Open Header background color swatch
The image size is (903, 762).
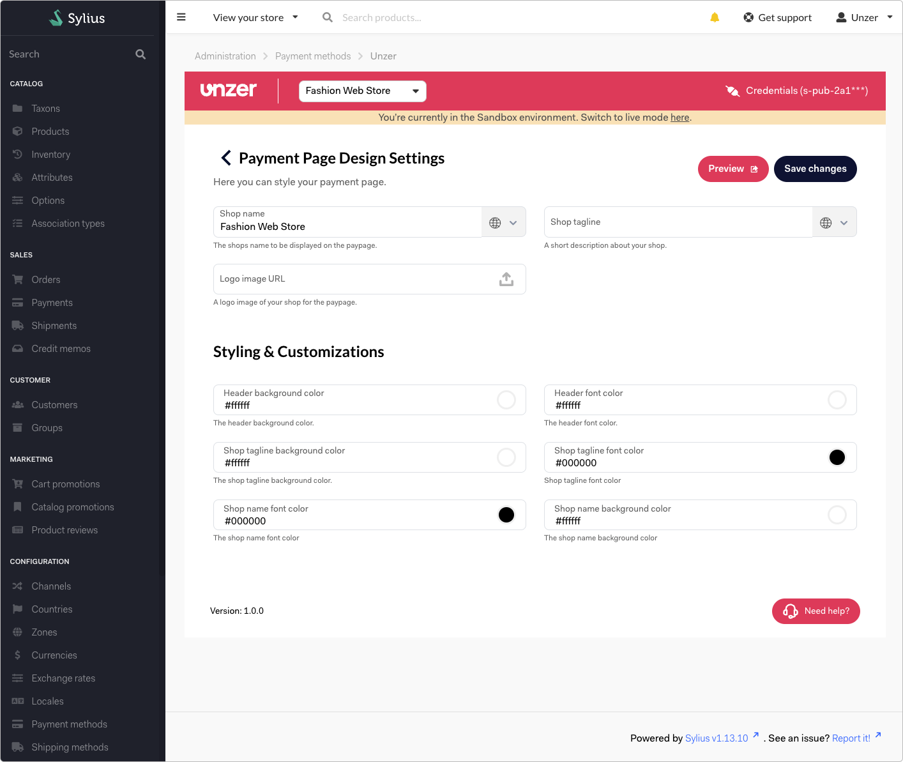[506, 400]
